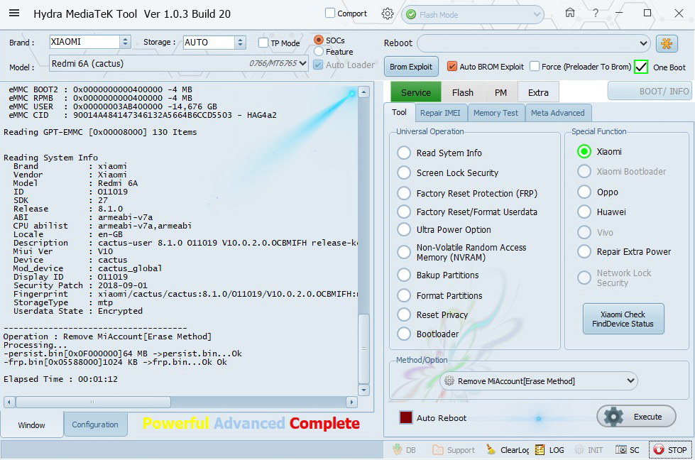Select Bootloader radio option
The height and width of the screenshot is (460, 695).
click(404, 334)
